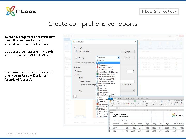186x139 pixels.
Task: Choose Microsoft Word Format
Action: click(x=108, y=77)
